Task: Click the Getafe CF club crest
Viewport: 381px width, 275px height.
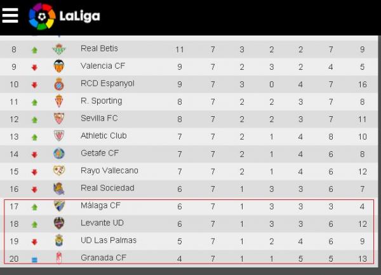Action: tap(58, 154)
